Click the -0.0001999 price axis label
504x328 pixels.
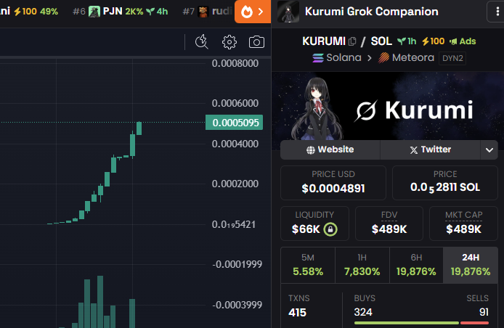(x=237, y=264)
